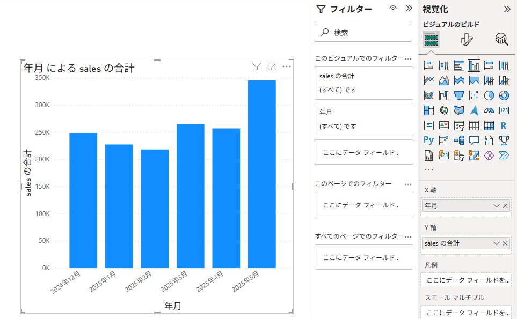Switch to the ビジュアルのビルド tab icon
The width and height of the screenshot is (517, 319).
(x=431, y=40)
